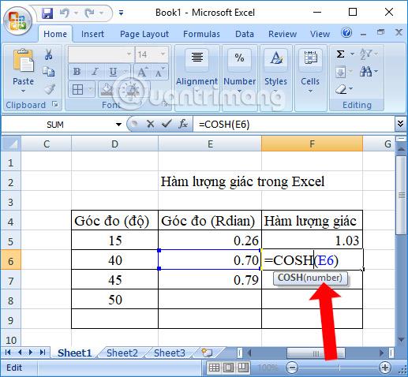Viewport: 408px width, 377px height.
Task: Open the Alignment group
Action: point(197,78)
